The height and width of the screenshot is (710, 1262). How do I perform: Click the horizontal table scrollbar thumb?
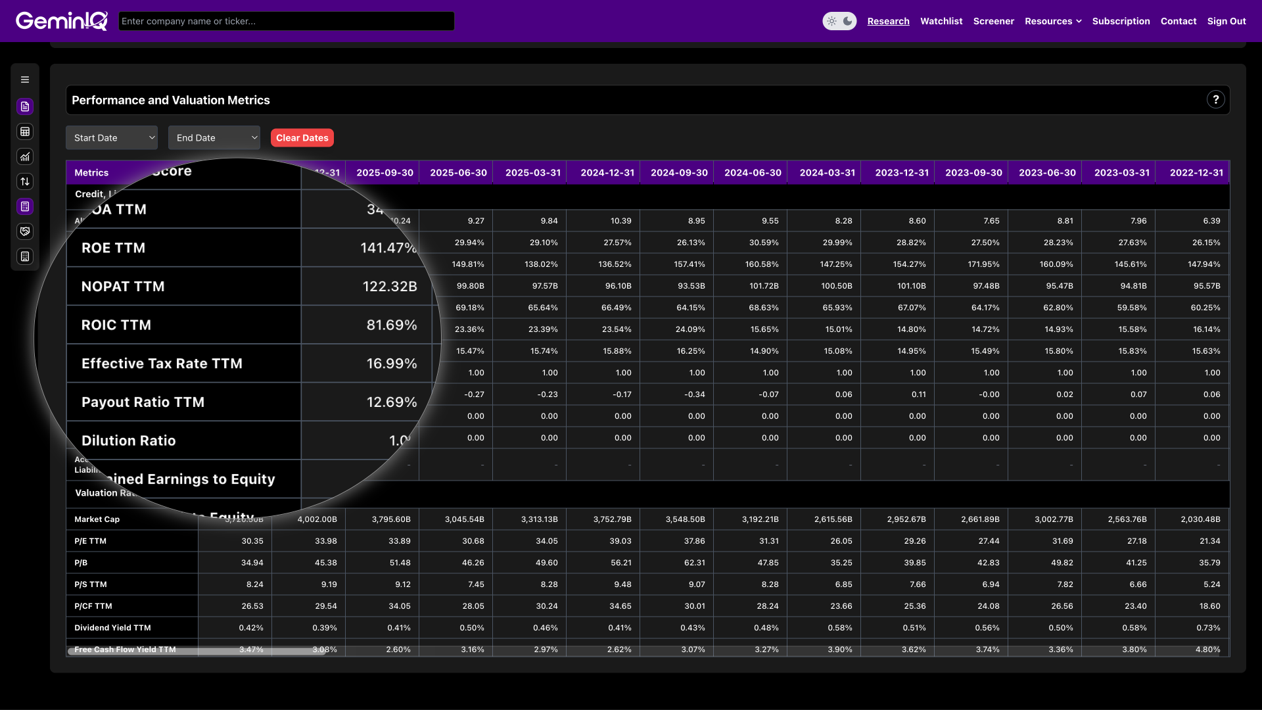(197, 651)
